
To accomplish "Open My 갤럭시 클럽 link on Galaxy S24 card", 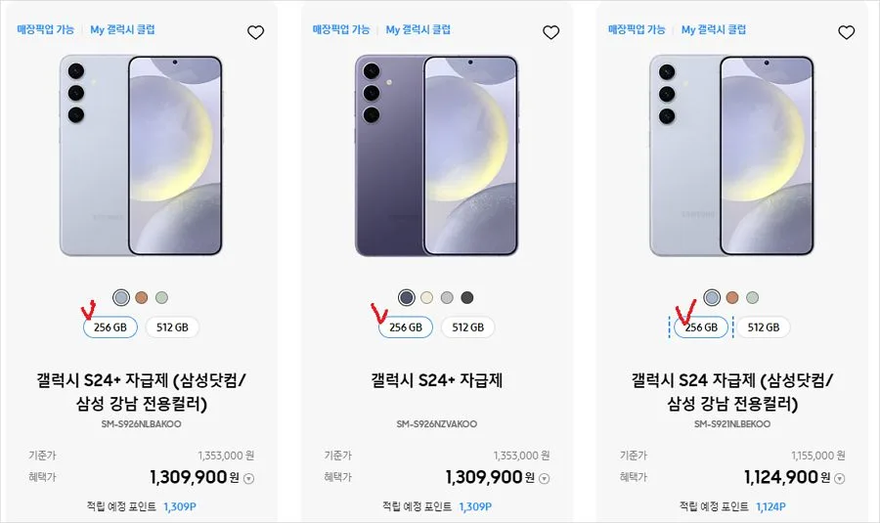I will (x=714, y=29).
